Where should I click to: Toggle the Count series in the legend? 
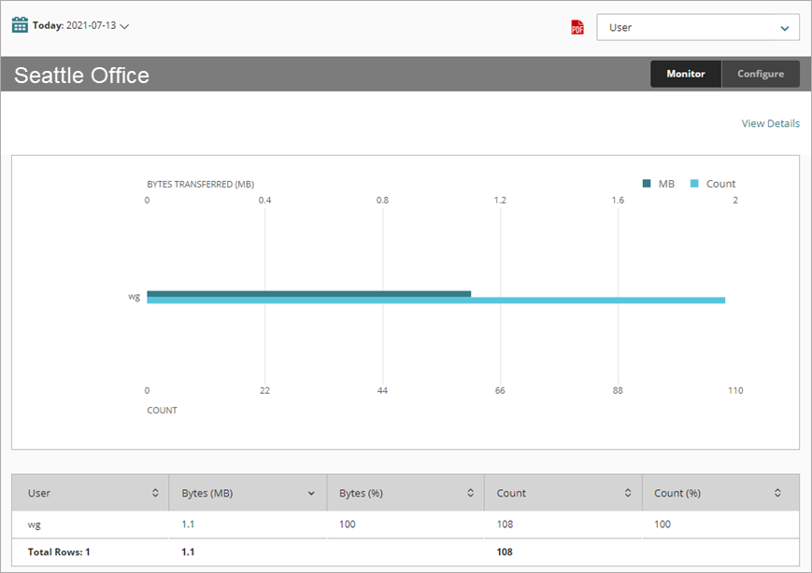[x=714, y=183]
